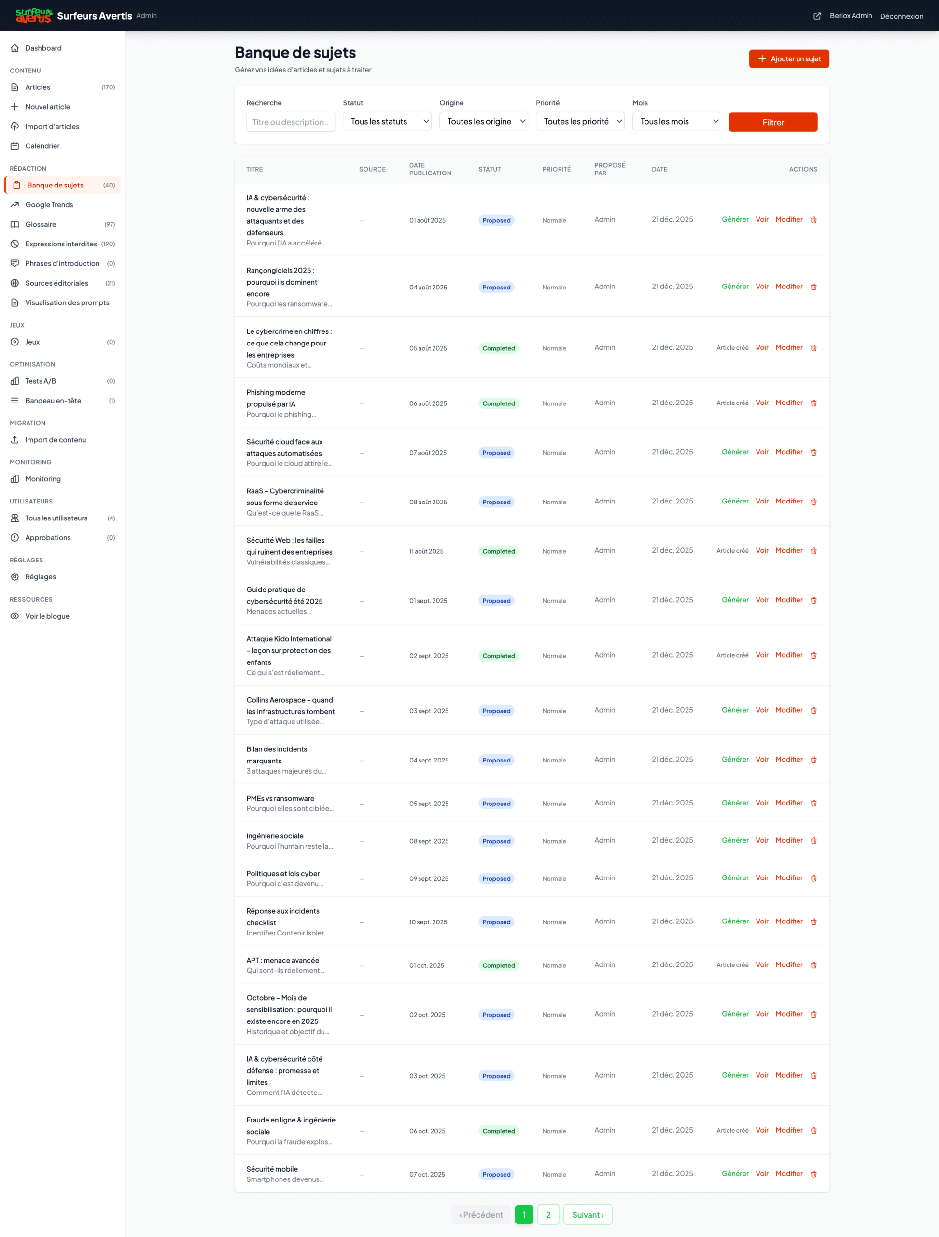Click the Voir le blogue eye icon
939x1237 pixels.
point(14,616)
